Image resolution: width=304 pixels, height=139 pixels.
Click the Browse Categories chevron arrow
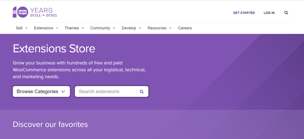pos(63,91)
